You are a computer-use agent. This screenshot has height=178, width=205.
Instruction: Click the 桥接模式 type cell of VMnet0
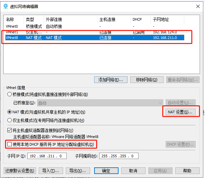point(34,26)
